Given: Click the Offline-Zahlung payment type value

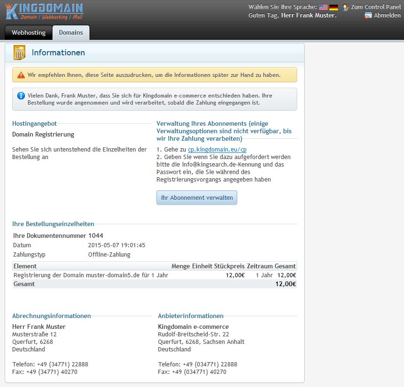Looking at the screenshot, I should click(x=109, y=255).
